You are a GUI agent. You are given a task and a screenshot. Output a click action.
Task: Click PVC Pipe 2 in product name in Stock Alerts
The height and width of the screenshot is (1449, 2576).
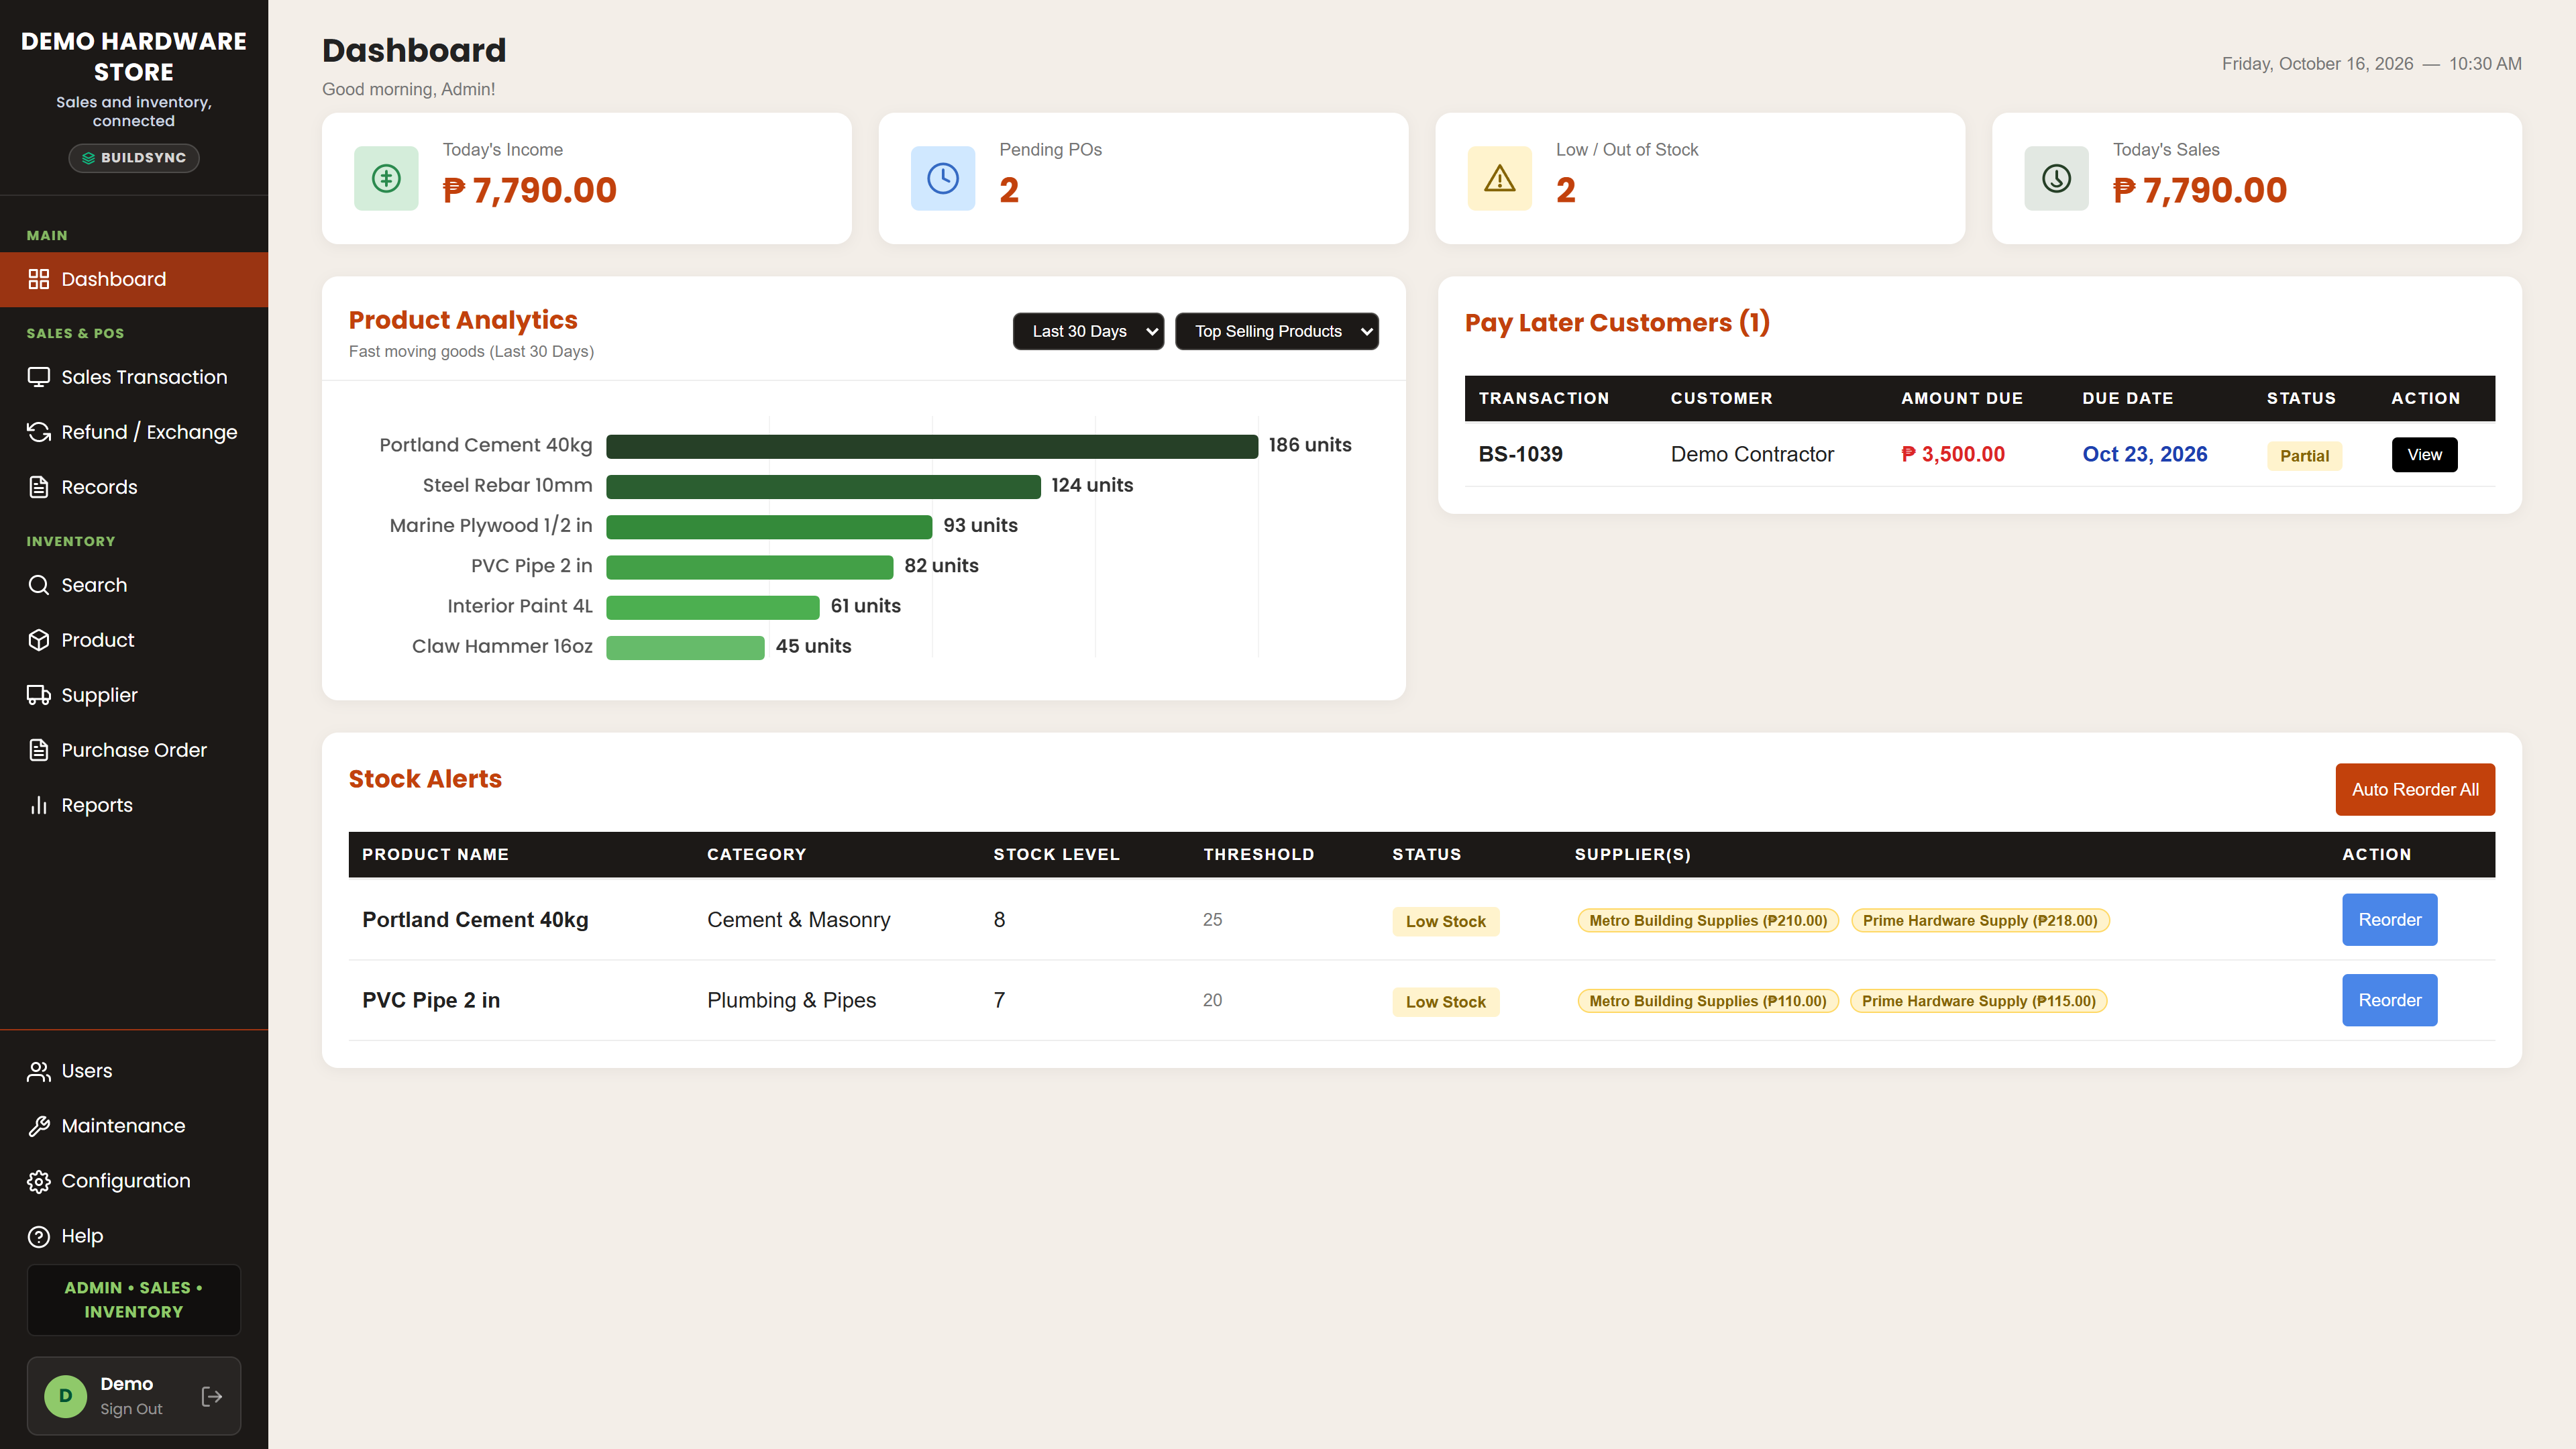click(x=431, y=1000)
